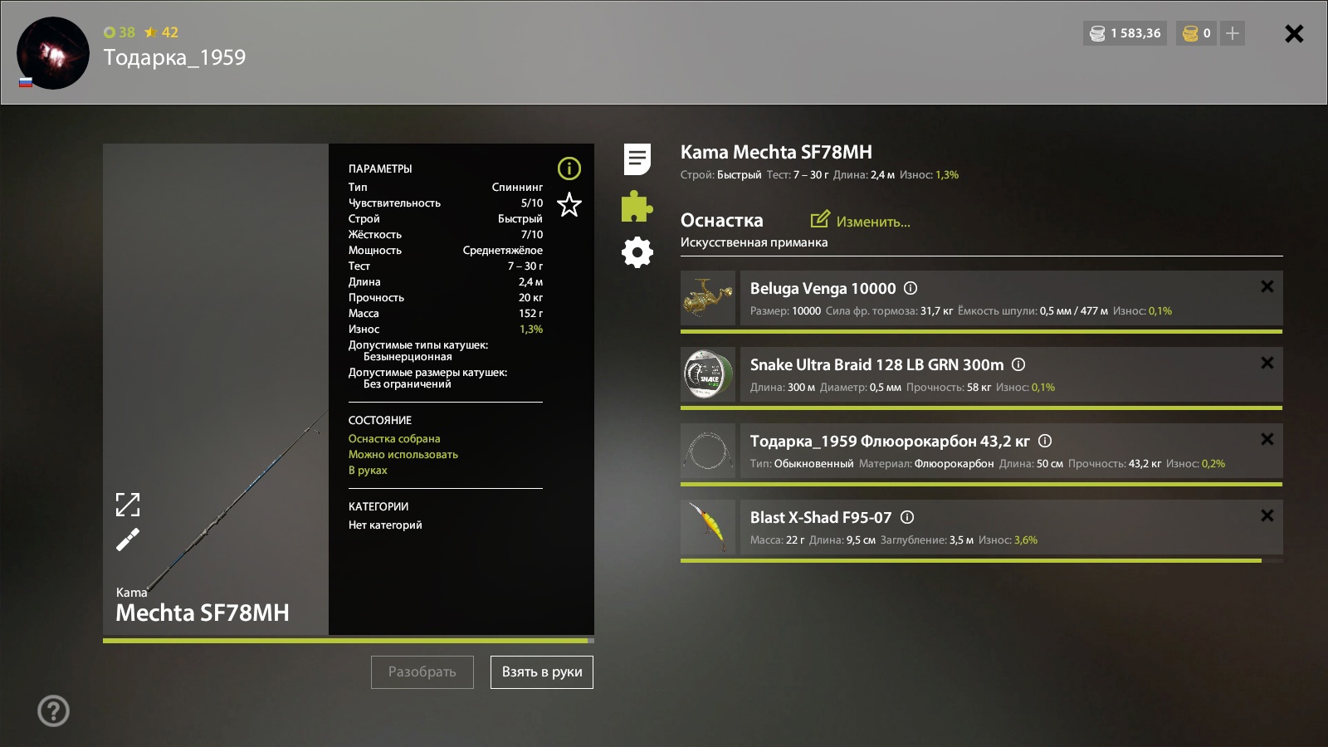Viewport: 1328px width, 747px height.
Task: Remove Snake Ultra Braid line from rig
Action: [1267, 363]
